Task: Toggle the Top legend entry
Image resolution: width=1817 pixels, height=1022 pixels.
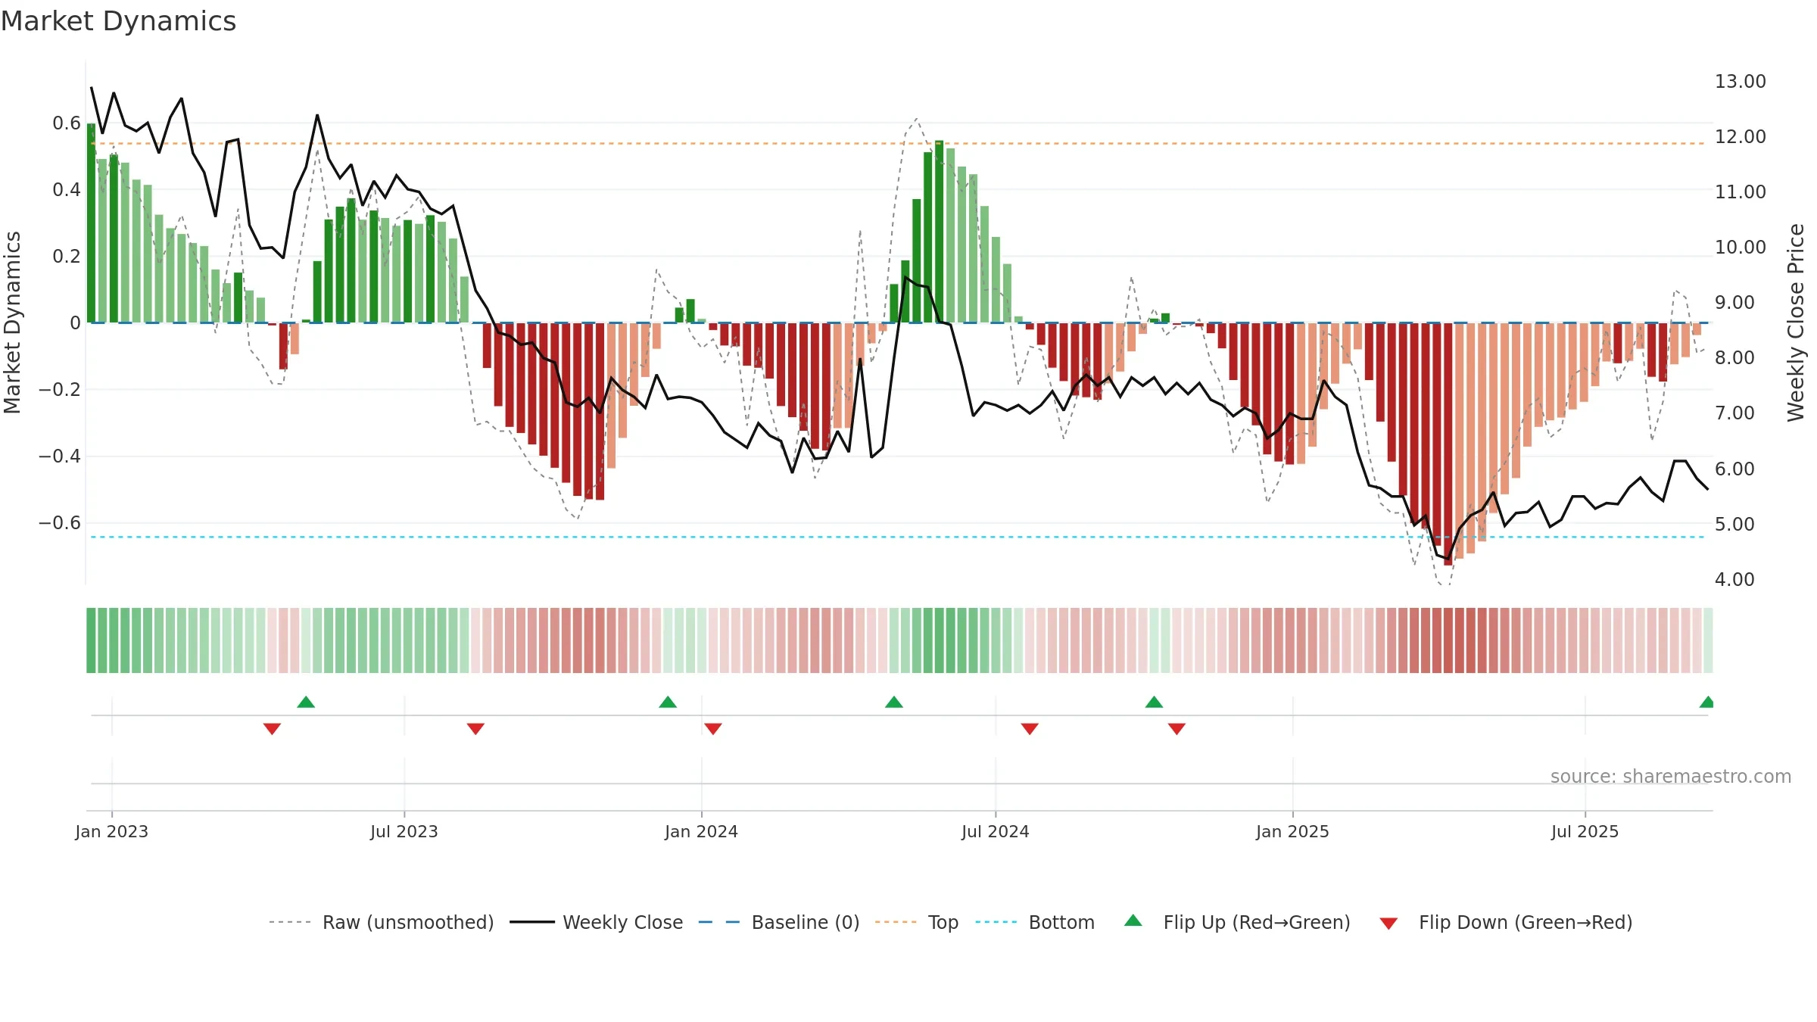Action: coord(916,922)
